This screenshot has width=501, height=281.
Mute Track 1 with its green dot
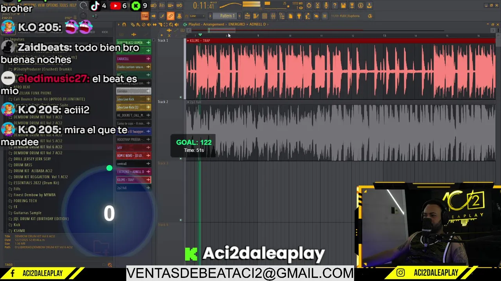pyautogui.click(x=180, y=97)
